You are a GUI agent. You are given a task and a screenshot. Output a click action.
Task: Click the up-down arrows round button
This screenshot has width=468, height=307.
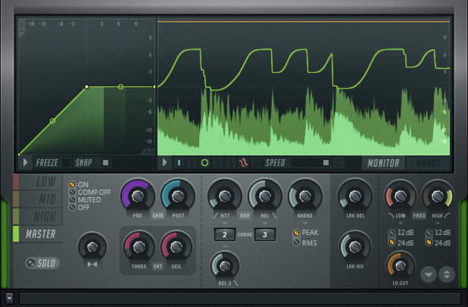click(446, 274)
